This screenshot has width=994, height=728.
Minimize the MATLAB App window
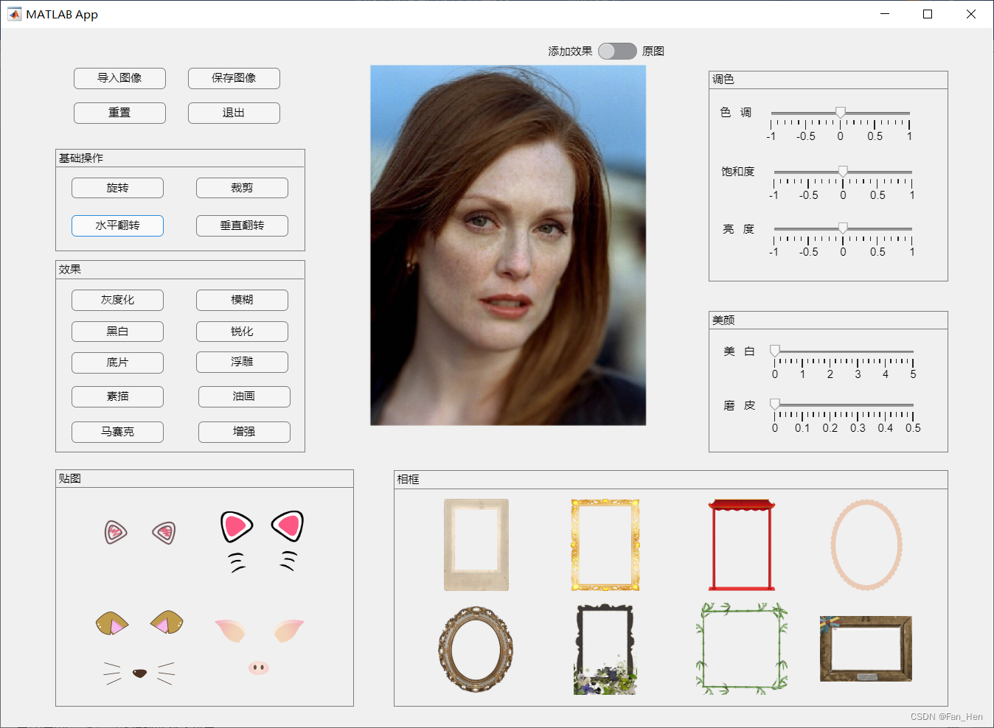pos(885,14)
